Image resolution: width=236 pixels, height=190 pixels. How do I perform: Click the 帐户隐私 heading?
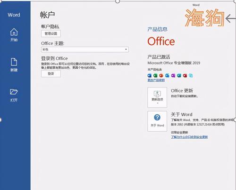click(x=50, y=26)
